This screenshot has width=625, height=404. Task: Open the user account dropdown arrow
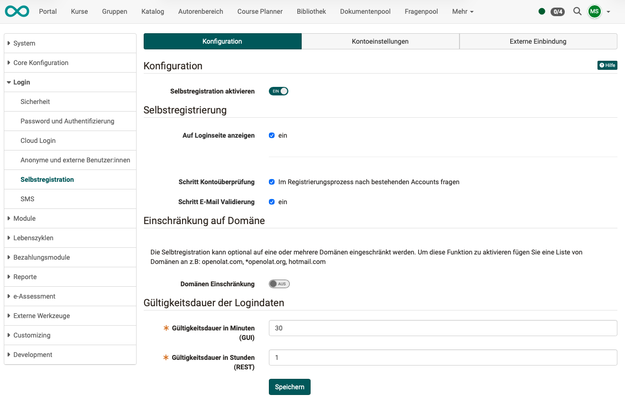click(x=608, y=11)
